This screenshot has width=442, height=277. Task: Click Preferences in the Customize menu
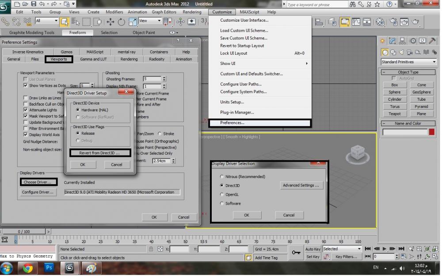pyautogui.click(x=232, y=123)
